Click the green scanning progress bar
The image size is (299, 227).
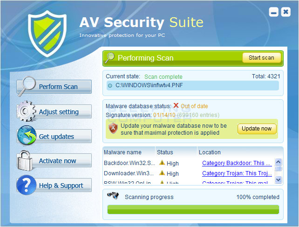coord(193,209)
